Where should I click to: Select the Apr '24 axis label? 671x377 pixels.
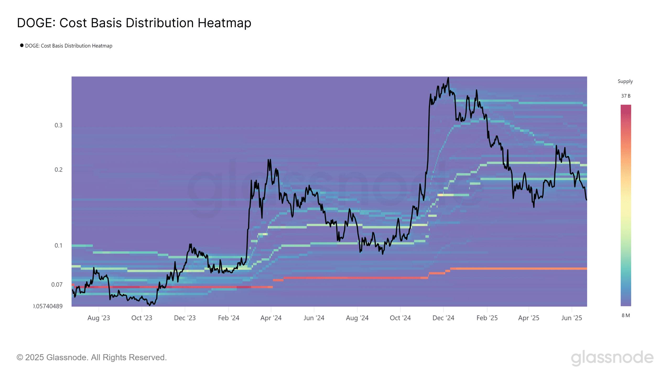coord(271,318)
